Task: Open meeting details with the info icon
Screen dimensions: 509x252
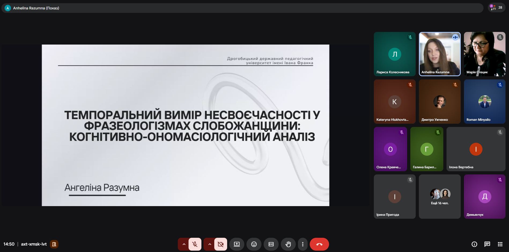Action: pos(475,244)
